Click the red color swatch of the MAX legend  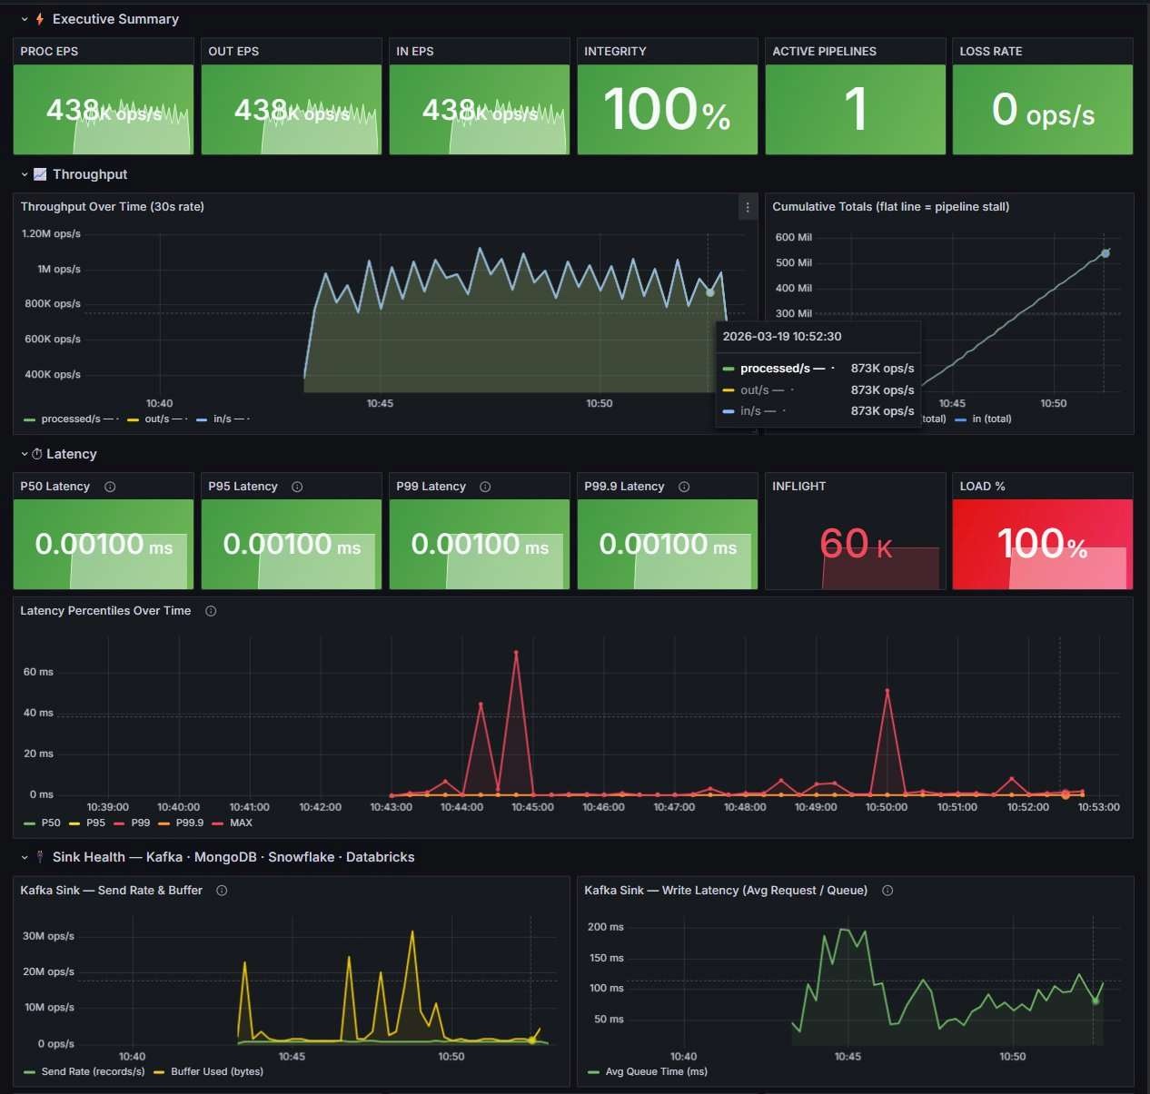tap(217, 823)
